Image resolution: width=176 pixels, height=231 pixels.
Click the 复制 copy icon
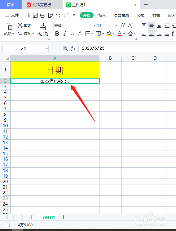coord(20,34)
